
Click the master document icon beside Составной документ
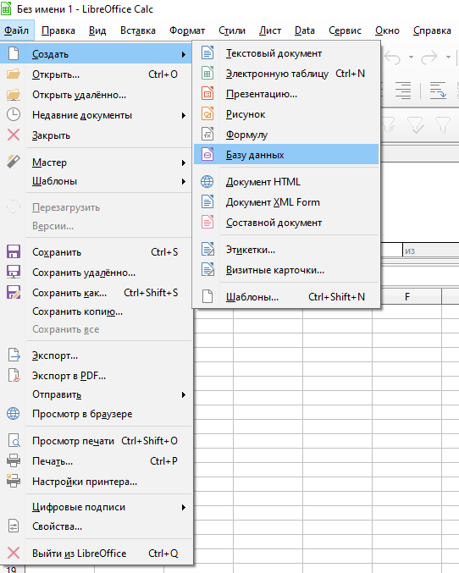207,223
